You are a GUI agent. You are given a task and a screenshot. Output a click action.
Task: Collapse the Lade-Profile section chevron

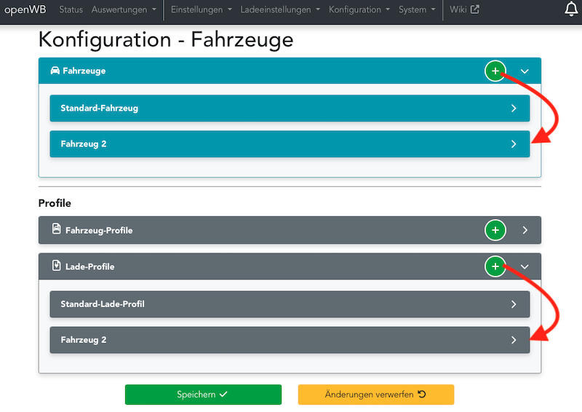coord(525,267)
